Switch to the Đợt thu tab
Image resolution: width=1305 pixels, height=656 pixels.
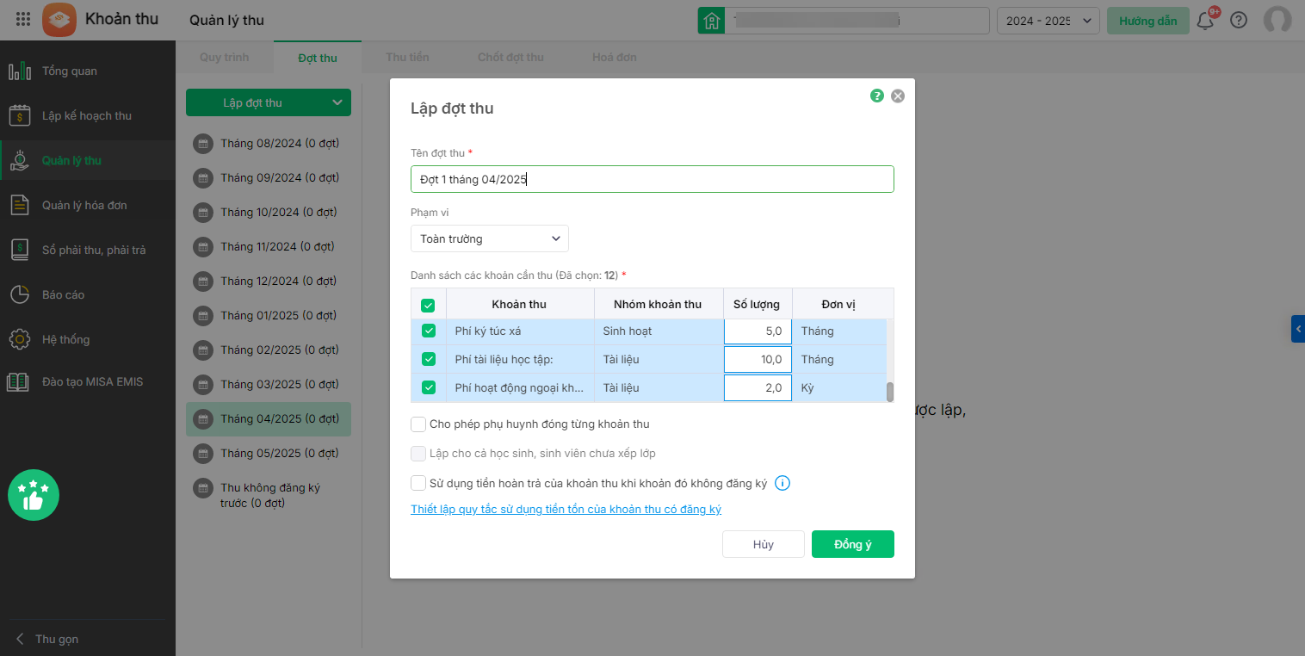click(x=318, y=58)
